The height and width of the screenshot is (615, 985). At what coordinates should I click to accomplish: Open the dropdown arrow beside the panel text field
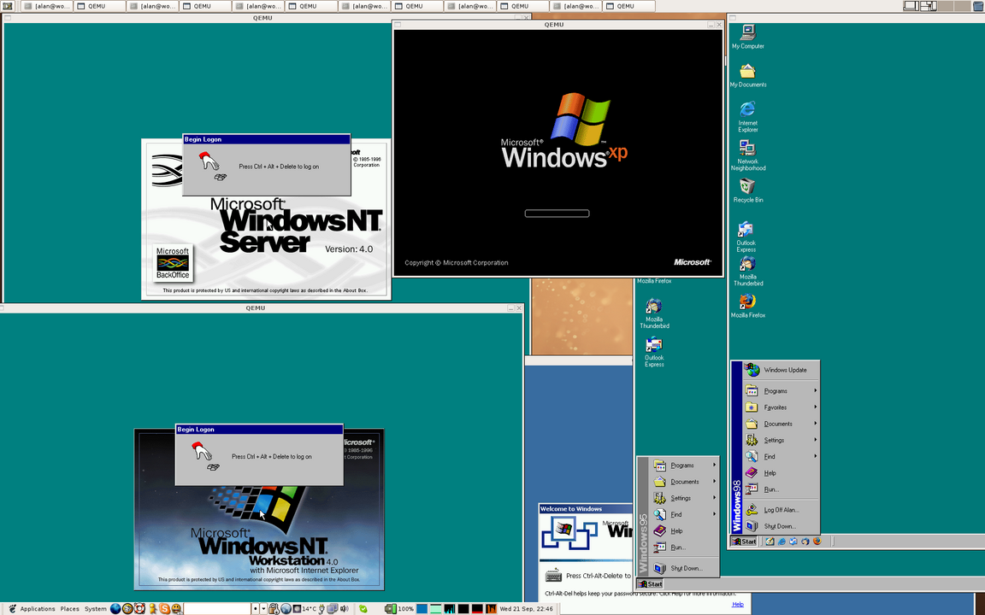(x=263, y=609)
